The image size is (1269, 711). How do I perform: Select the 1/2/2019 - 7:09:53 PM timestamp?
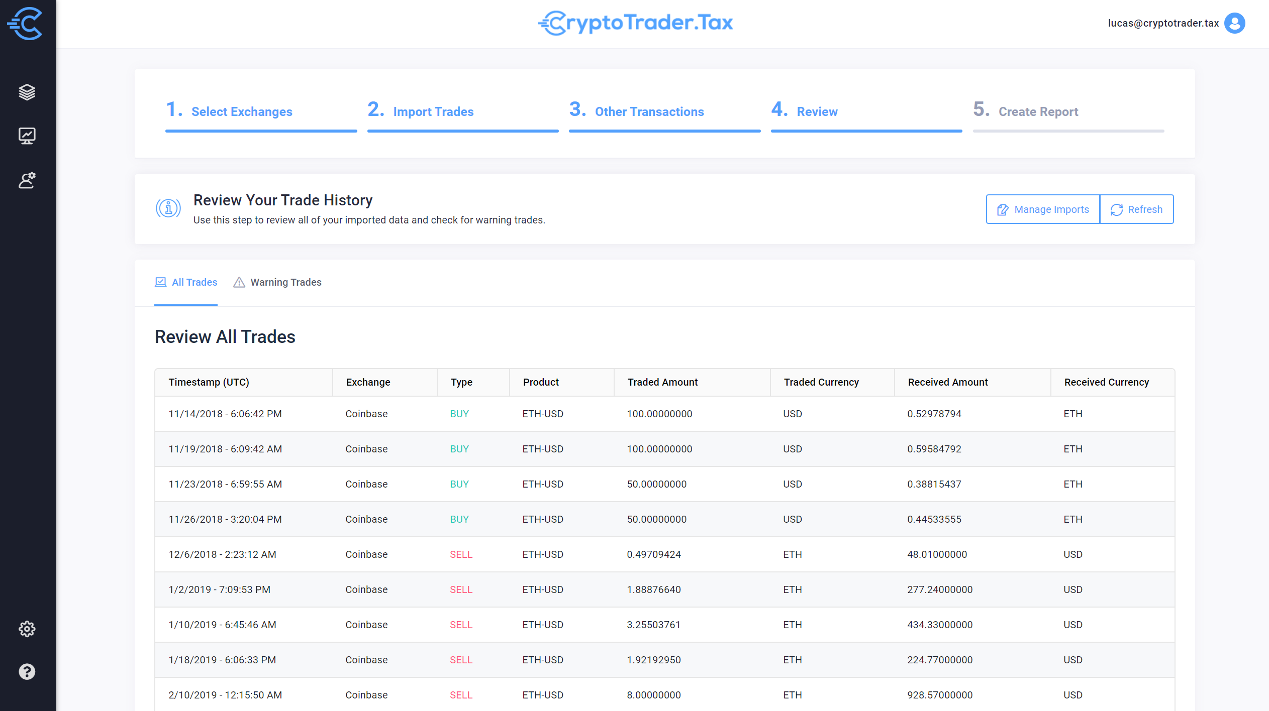click(x=219, y=589)
